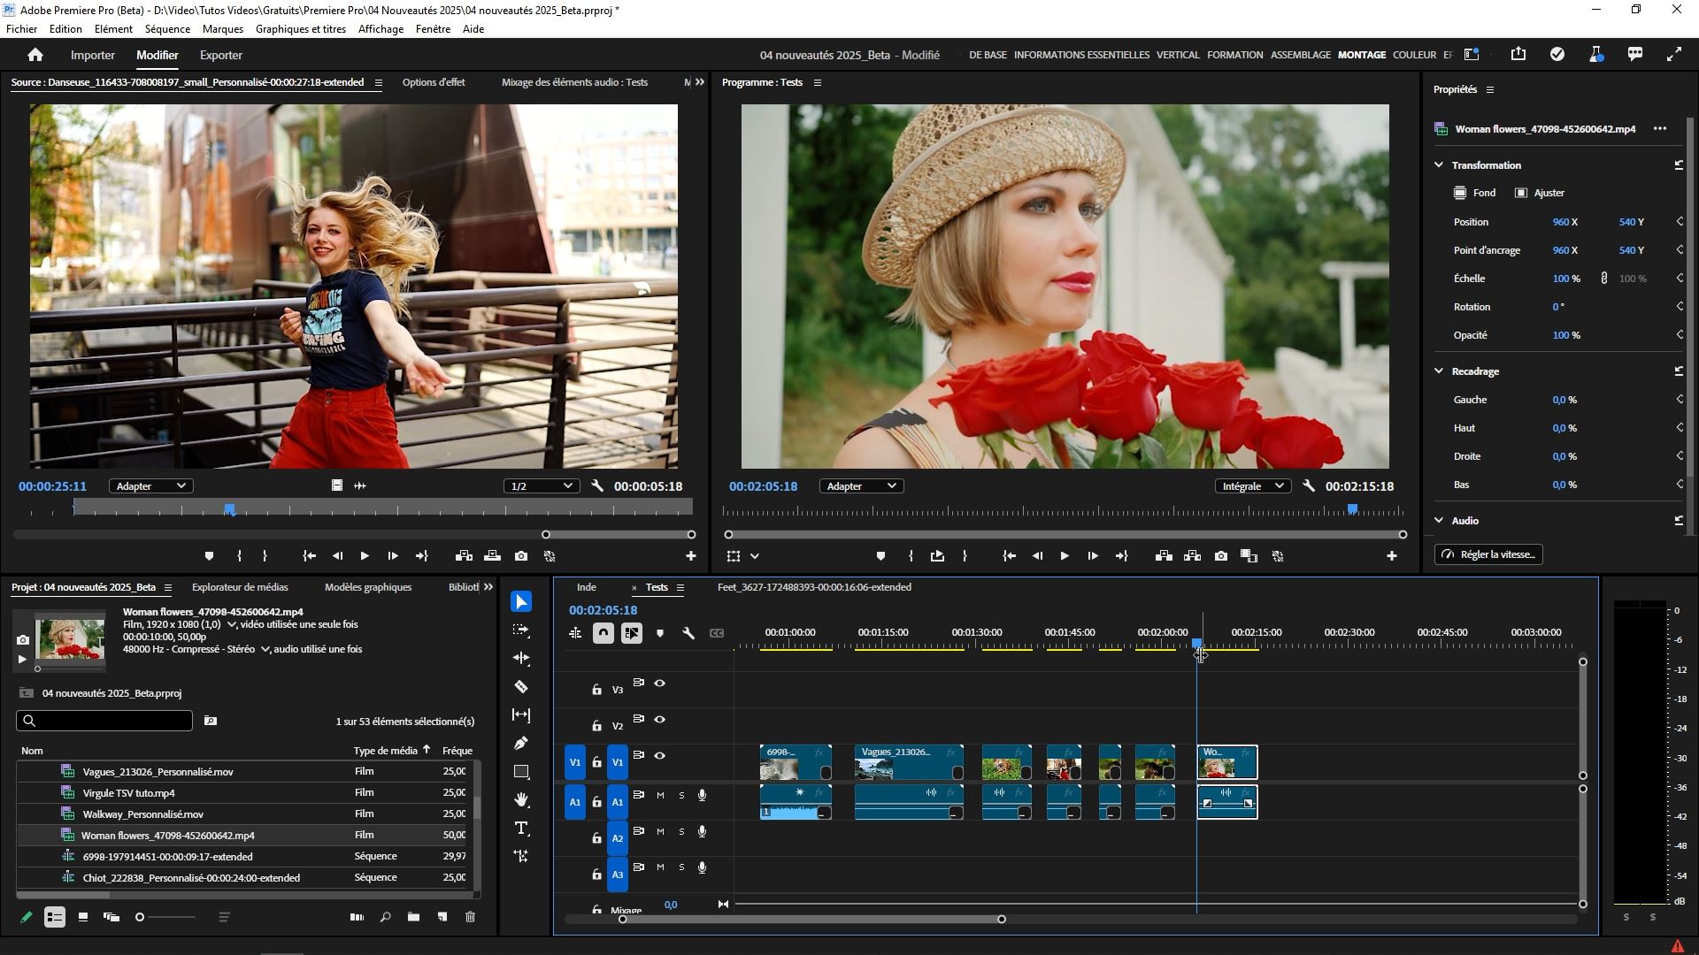Image resolution: width=1699 pixels, height=955 pixels.
Task: Select Walkway_Personnalisé.mov in project list
Action: click(x=143, y=814)
